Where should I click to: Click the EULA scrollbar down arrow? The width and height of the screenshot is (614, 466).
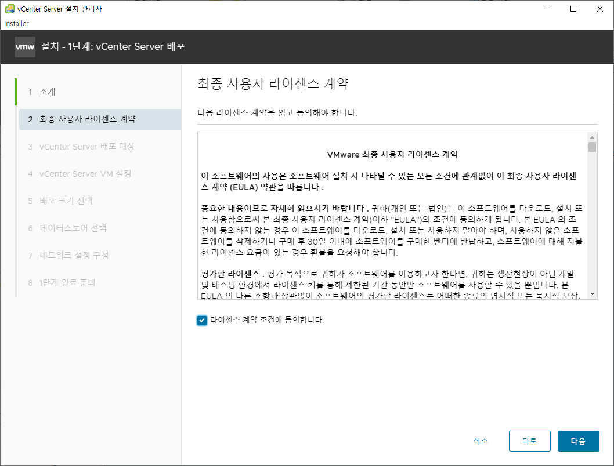(592, 294)
